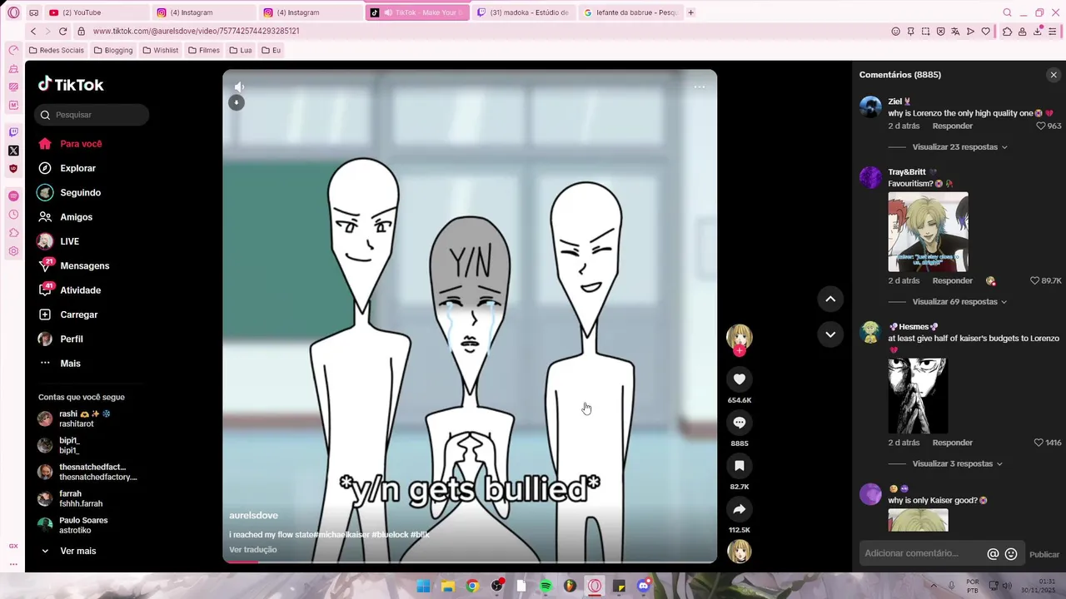Switch to the first Instagram tab
Image resolution: width=1066 pixels, height=599 pixels.
click(x=204, y=12)
